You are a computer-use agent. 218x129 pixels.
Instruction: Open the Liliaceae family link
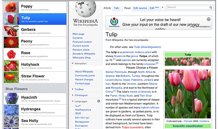(x=149, y=64)
